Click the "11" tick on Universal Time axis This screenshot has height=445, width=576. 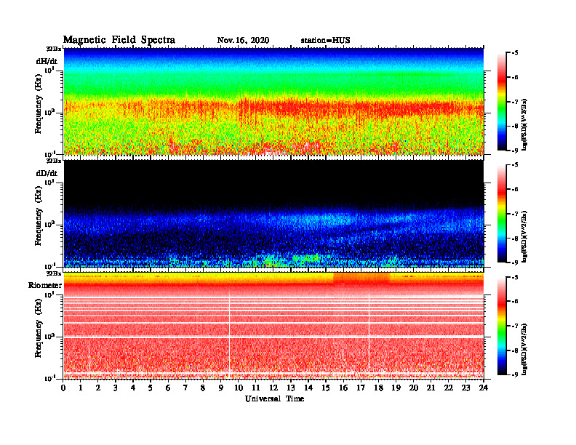coord(256,388)
